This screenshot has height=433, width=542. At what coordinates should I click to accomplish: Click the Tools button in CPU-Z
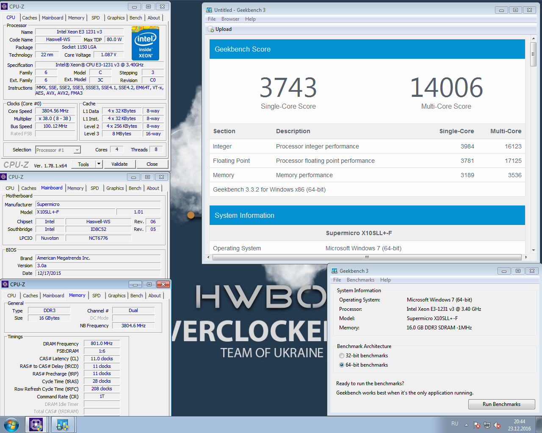(x=83, y=164)
